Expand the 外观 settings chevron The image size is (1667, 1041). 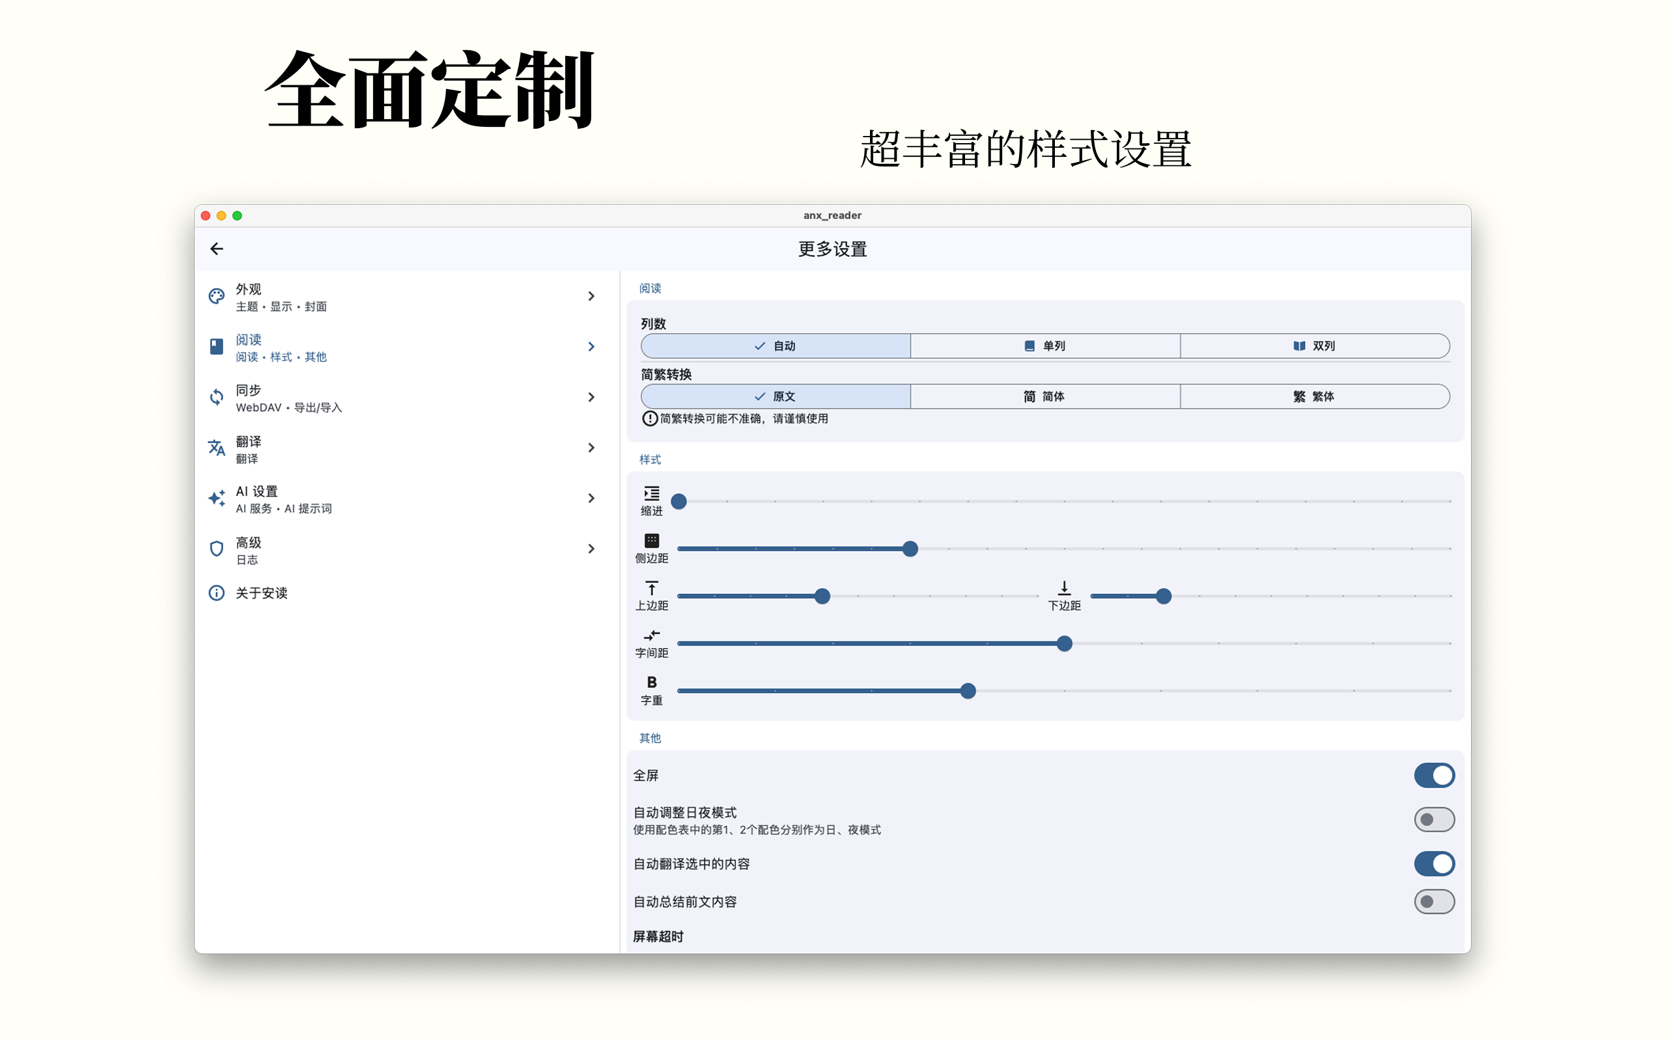591,296
